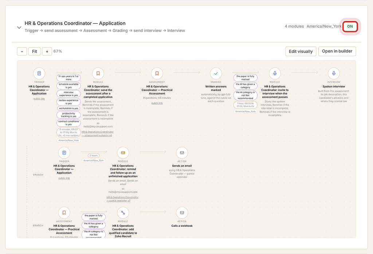Select the invite to interview module microphone icon
The width and height of the screenshot is (373, 254).
point(275,74)
